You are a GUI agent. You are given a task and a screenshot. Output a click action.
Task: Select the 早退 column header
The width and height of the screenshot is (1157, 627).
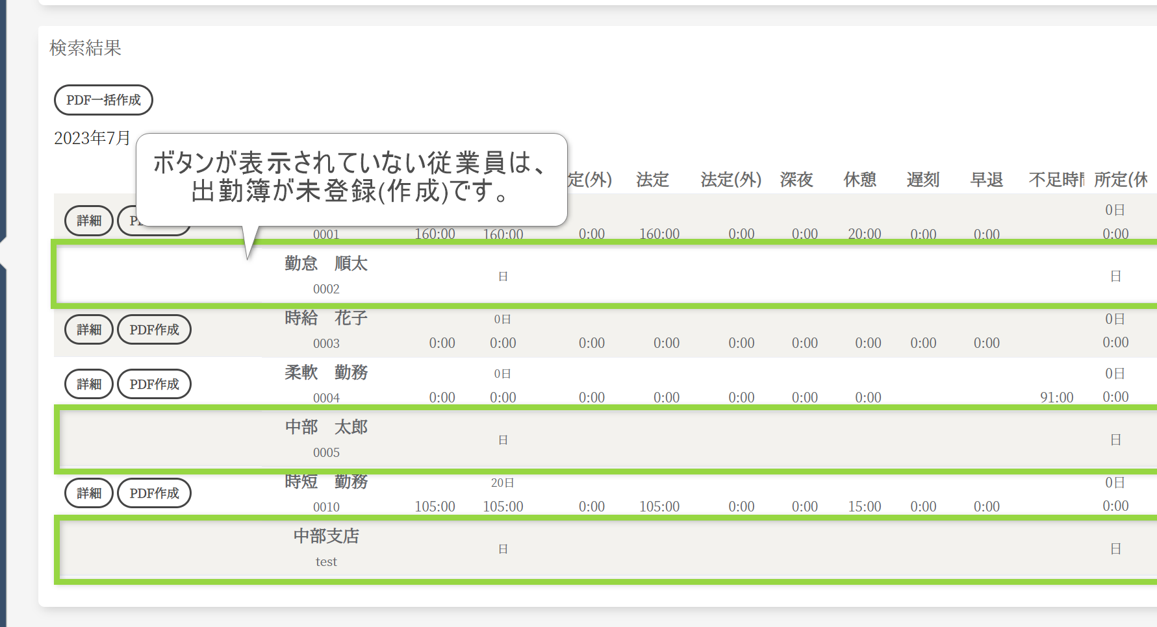click(987, 180)
